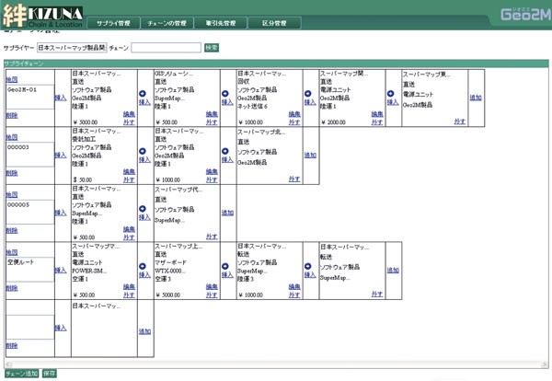
Task: Click 外す in 空便ルート 陸運 3 step
Action: [x=294, y=294]
